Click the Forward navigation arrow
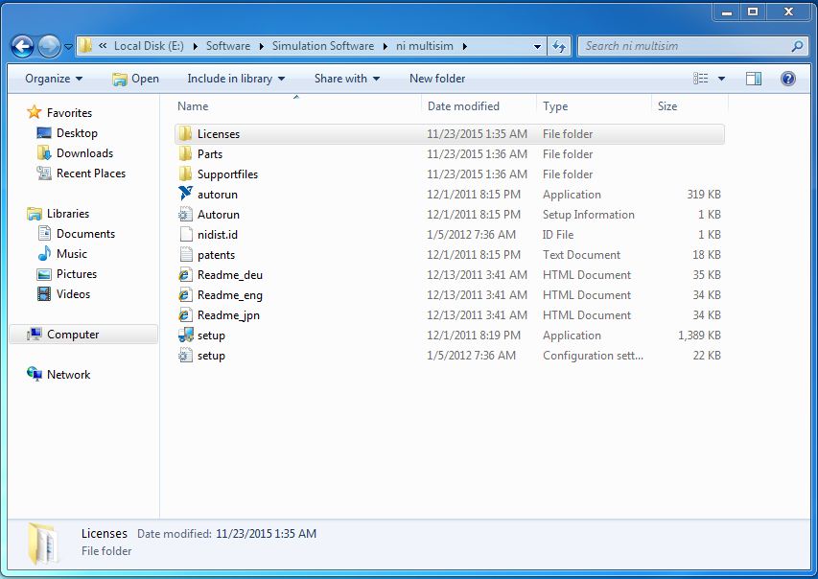 [50, 46]
